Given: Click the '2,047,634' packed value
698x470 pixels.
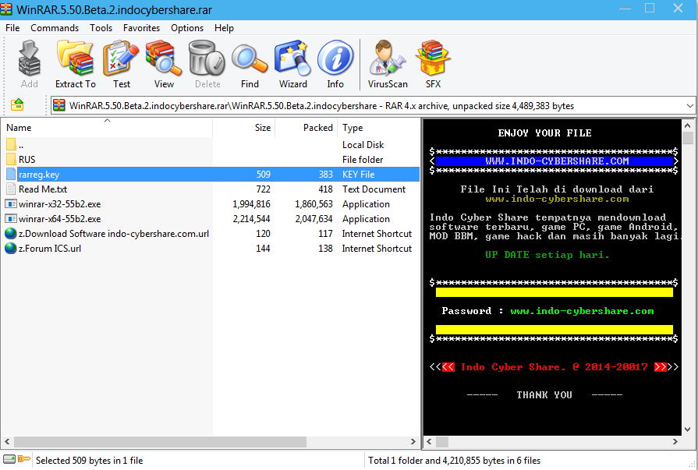Looking at the screenshot, I should point(314,219).
